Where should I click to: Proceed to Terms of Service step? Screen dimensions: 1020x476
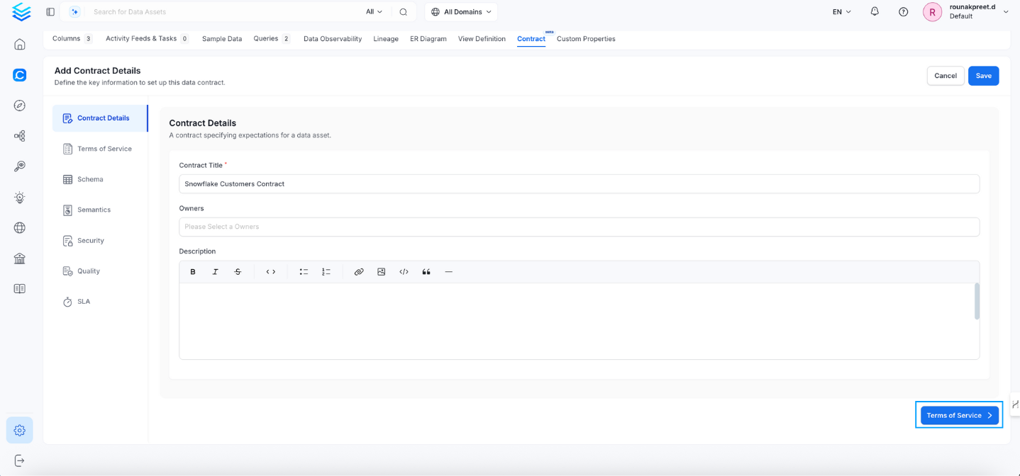(x=959, y=415)
